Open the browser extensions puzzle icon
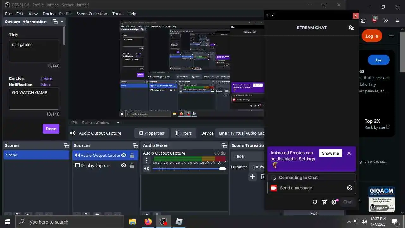Viewport: 405px width, 228px height. (x=363, y=20)
